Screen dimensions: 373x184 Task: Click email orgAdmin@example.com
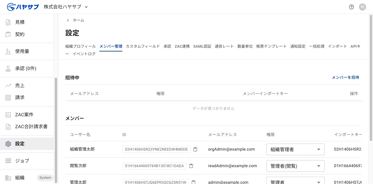(231, 149)
